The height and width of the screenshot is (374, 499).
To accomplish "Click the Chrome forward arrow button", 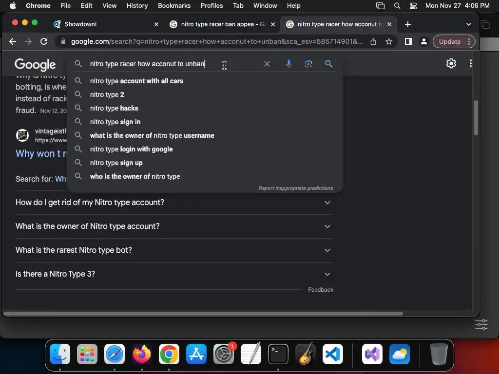I will click(x=28, y=41).
